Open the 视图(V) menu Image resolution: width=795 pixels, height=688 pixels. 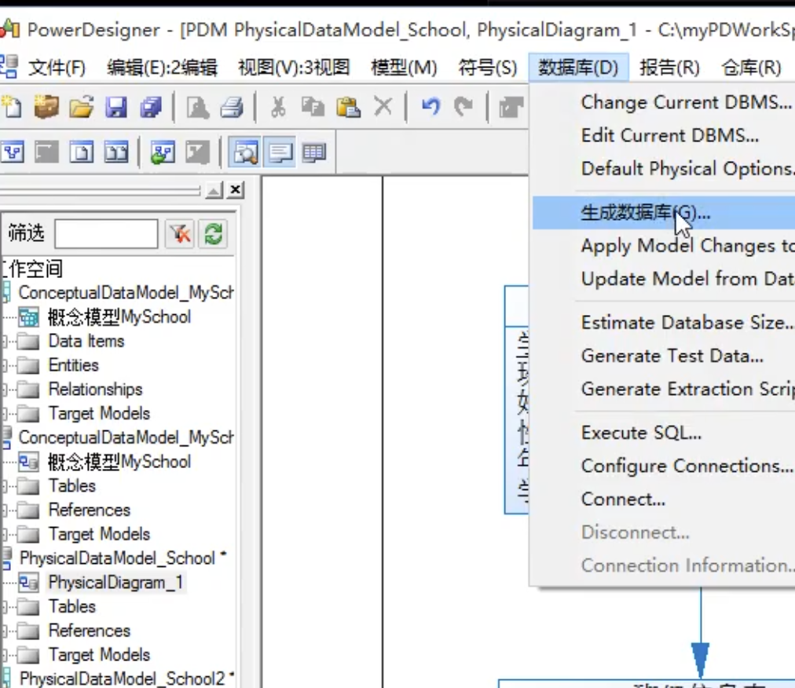click(294, 68)
